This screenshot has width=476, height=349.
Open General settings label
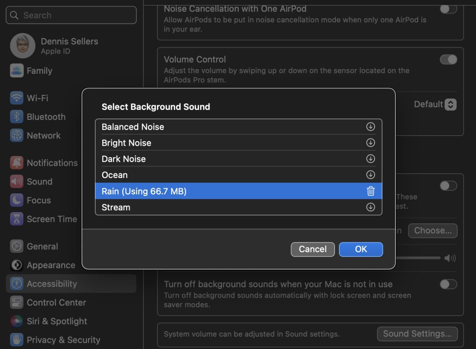coord(42,246)
